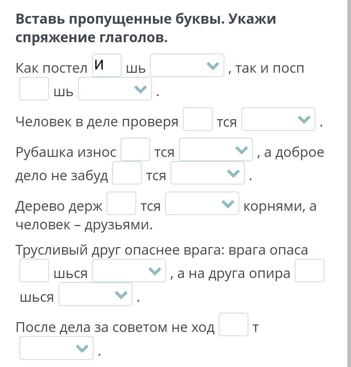Screen dimensions: 351x367
Task: Click the letter box in "не ход…т"
Action: tap(233, 324)
